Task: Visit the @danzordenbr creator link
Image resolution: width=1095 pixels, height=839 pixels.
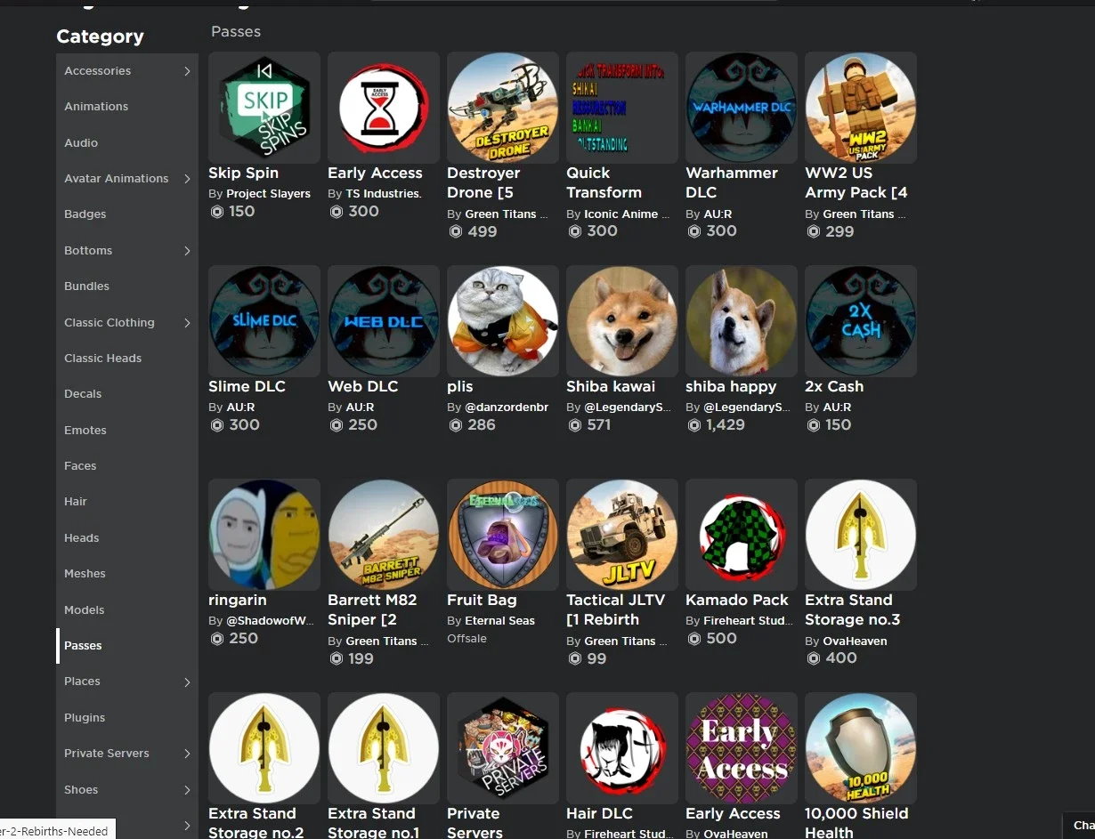Action: pos(507,407)
